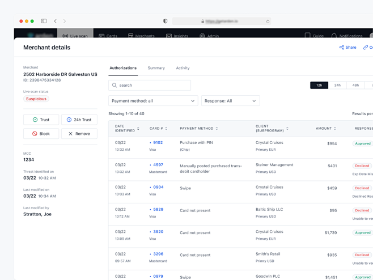Select the 48h time range
The width and height of the screenshot is (373, 280).
coord(355,85)
